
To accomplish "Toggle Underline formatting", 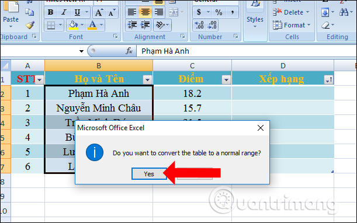I will 77,12.
